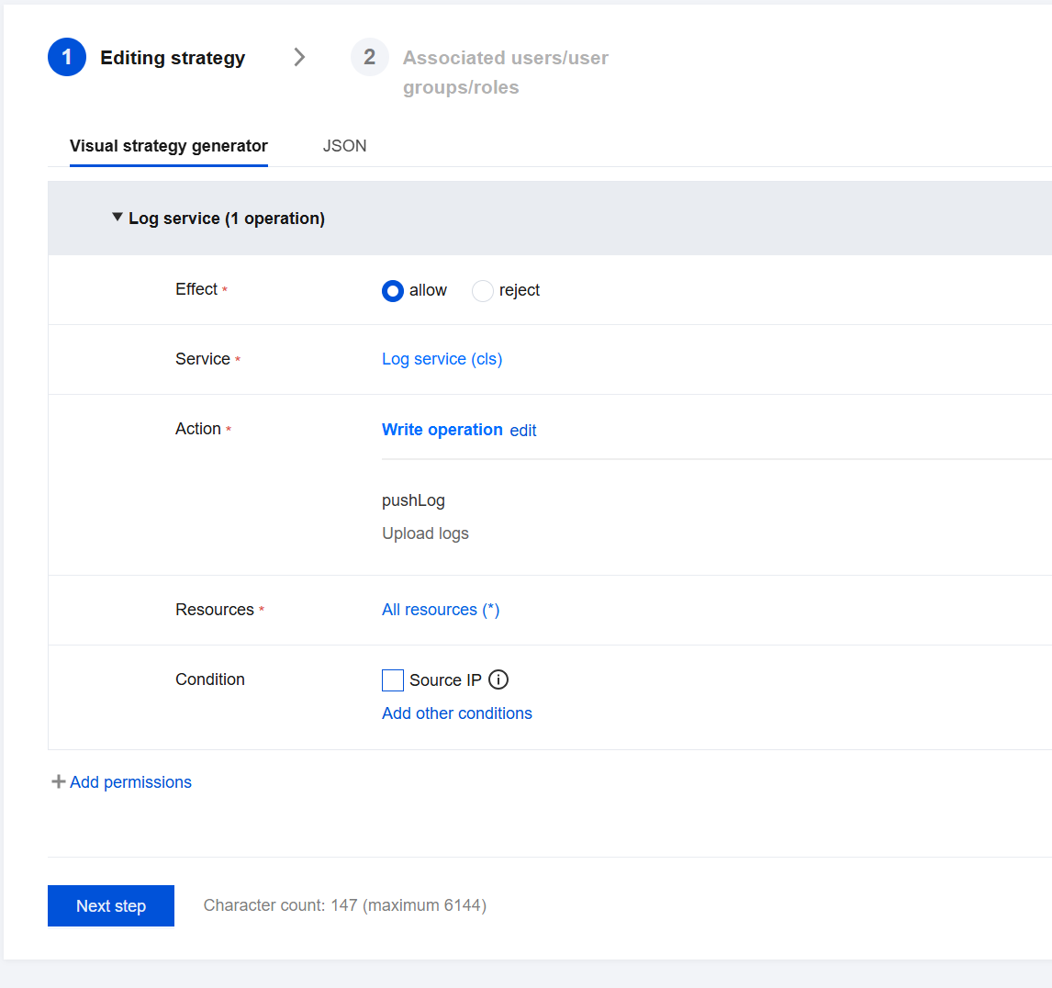The width and height of the screenshot is (1052, 988).
Task: Enable the Source IP condition checkbox
Action: click(393, 680)
